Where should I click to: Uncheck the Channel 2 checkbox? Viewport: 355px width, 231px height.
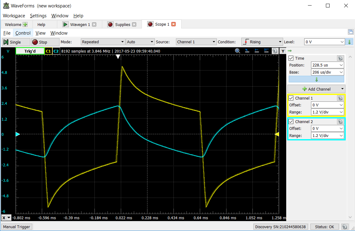(291, 122)
